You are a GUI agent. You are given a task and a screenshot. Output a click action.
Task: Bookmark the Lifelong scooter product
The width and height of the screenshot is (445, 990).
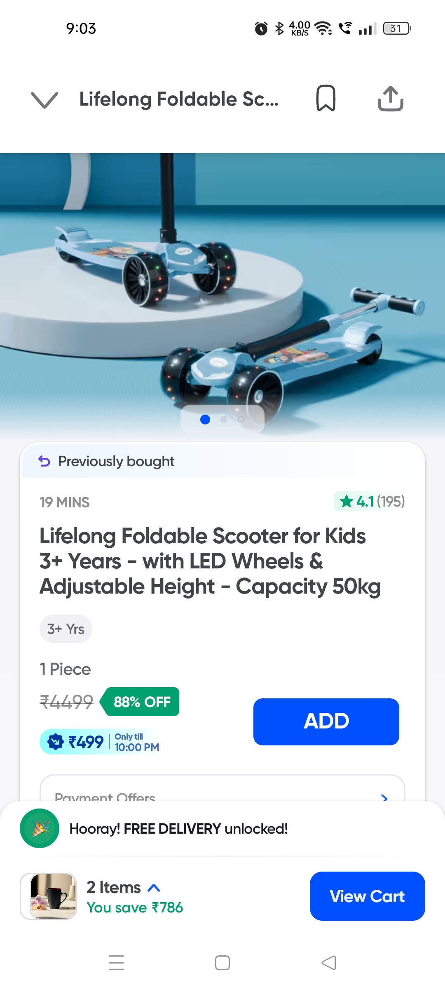(x=326, y=98)
